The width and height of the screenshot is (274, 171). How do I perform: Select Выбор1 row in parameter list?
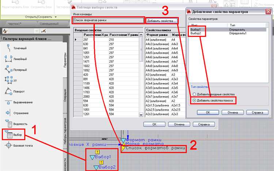[x=228, y=30]
